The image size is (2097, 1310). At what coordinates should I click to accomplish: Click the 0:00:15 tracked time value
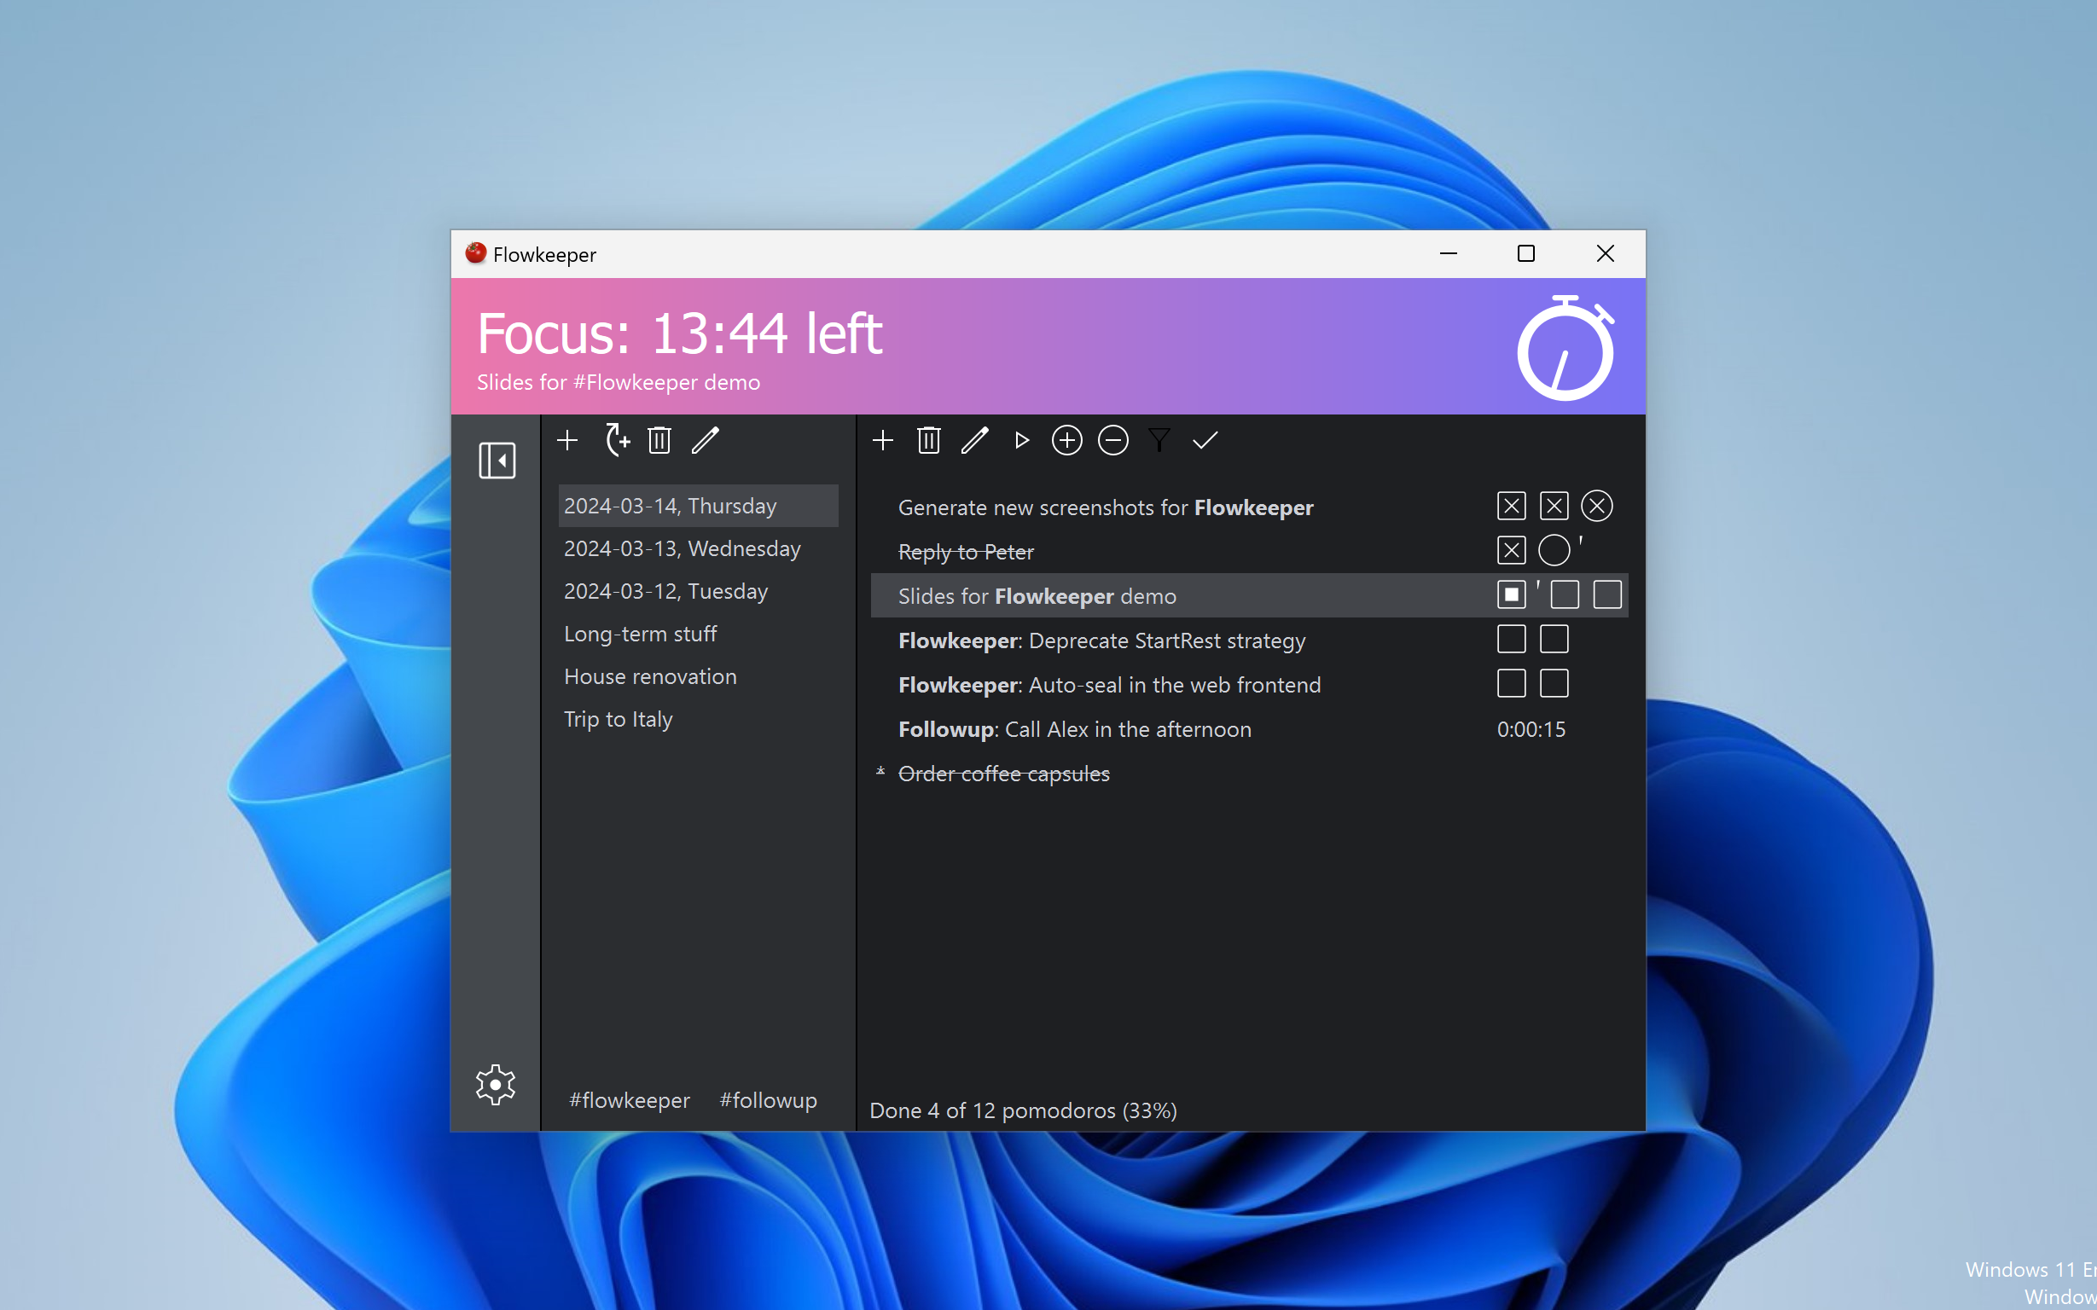pos(1531,729)
